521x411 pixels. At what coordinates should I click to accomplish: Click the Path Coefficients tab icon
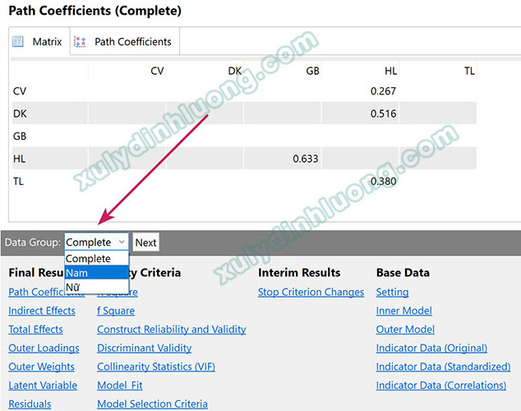tap(81, 42)
